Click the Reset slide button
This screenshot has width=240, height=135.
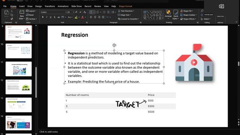coord(30,15)
